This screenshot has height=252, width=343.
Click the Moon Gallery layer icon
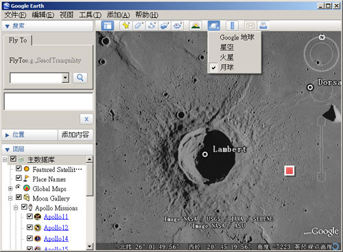tap(27, 198)
